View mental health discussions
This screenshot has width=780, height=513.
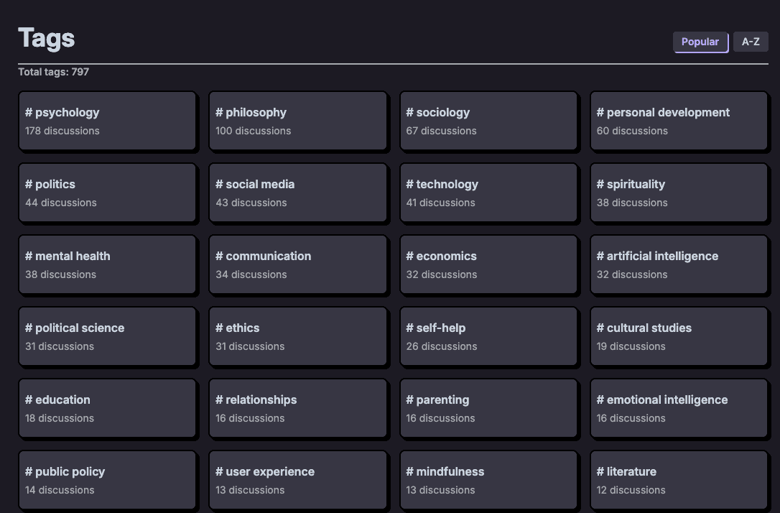point(108,264)
